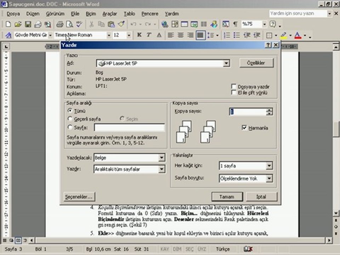340x255 pixels.
Task: Select the Format Painter brush
Action: (121, 24)
